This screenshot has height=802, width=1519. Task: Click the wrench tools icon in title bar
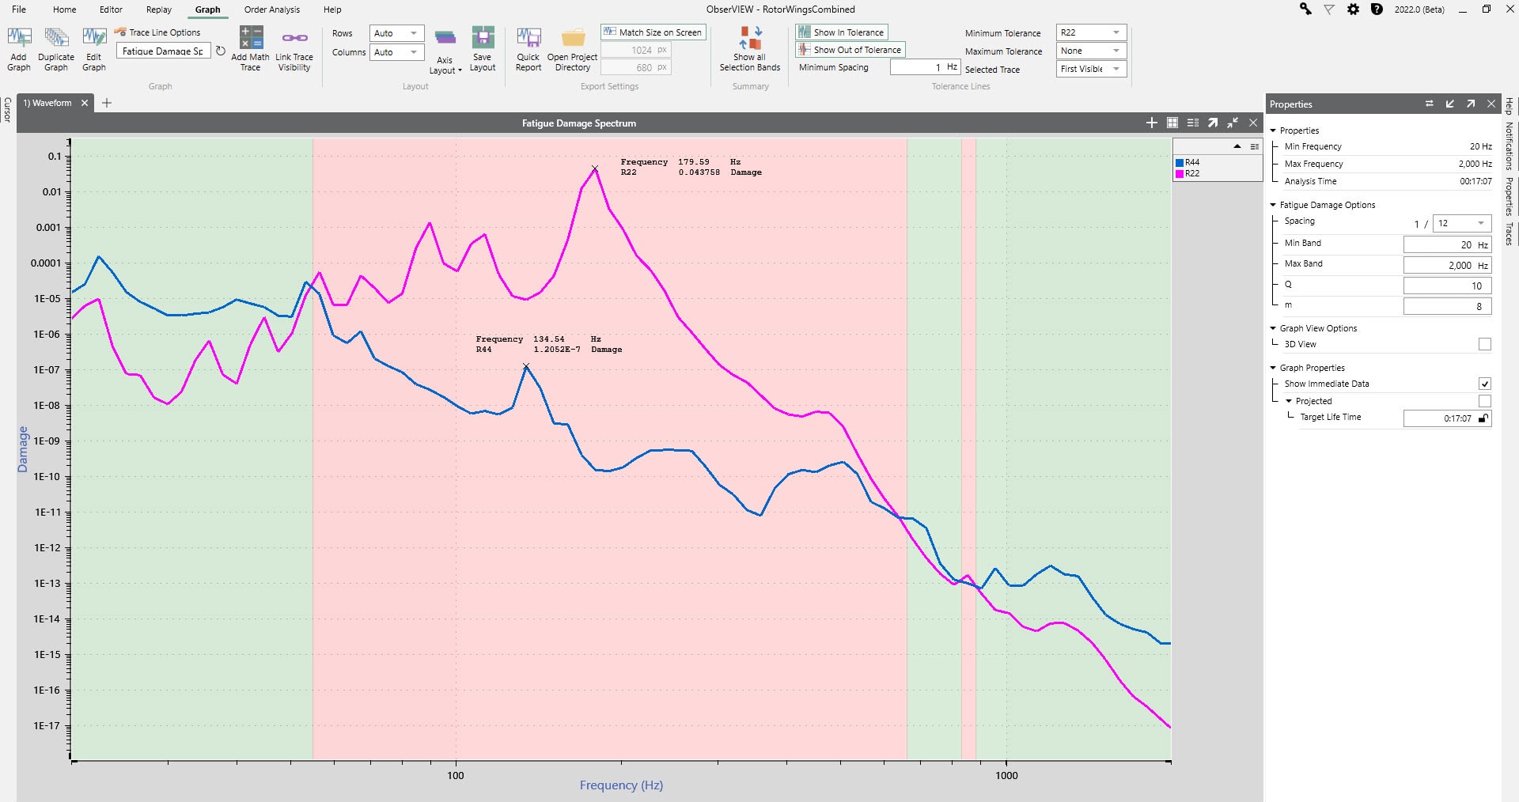point(1305,9)
